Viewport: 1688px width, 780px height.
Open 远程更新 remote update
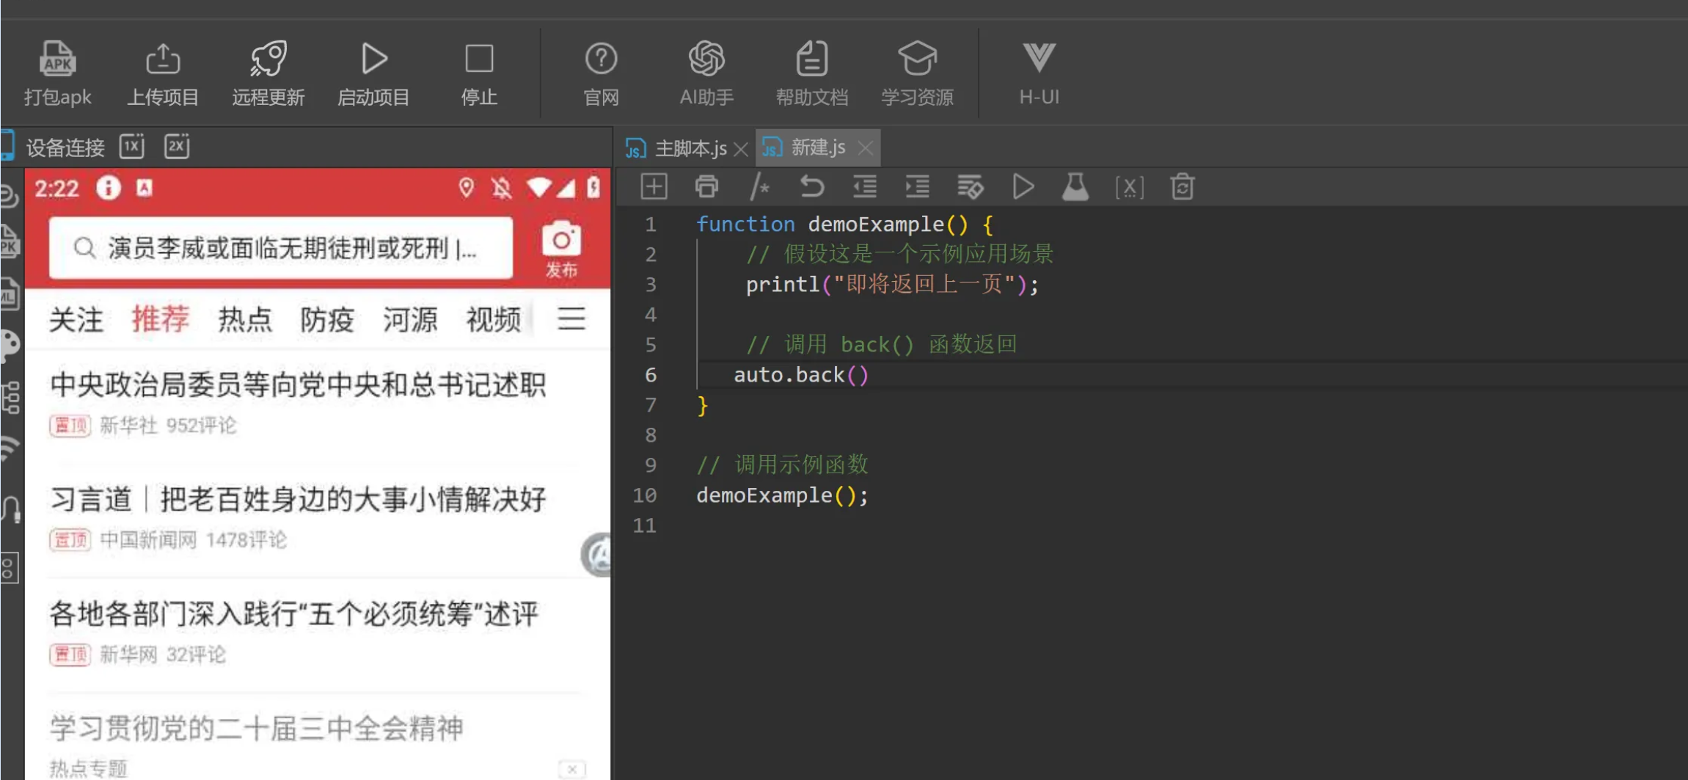point(268,73)
